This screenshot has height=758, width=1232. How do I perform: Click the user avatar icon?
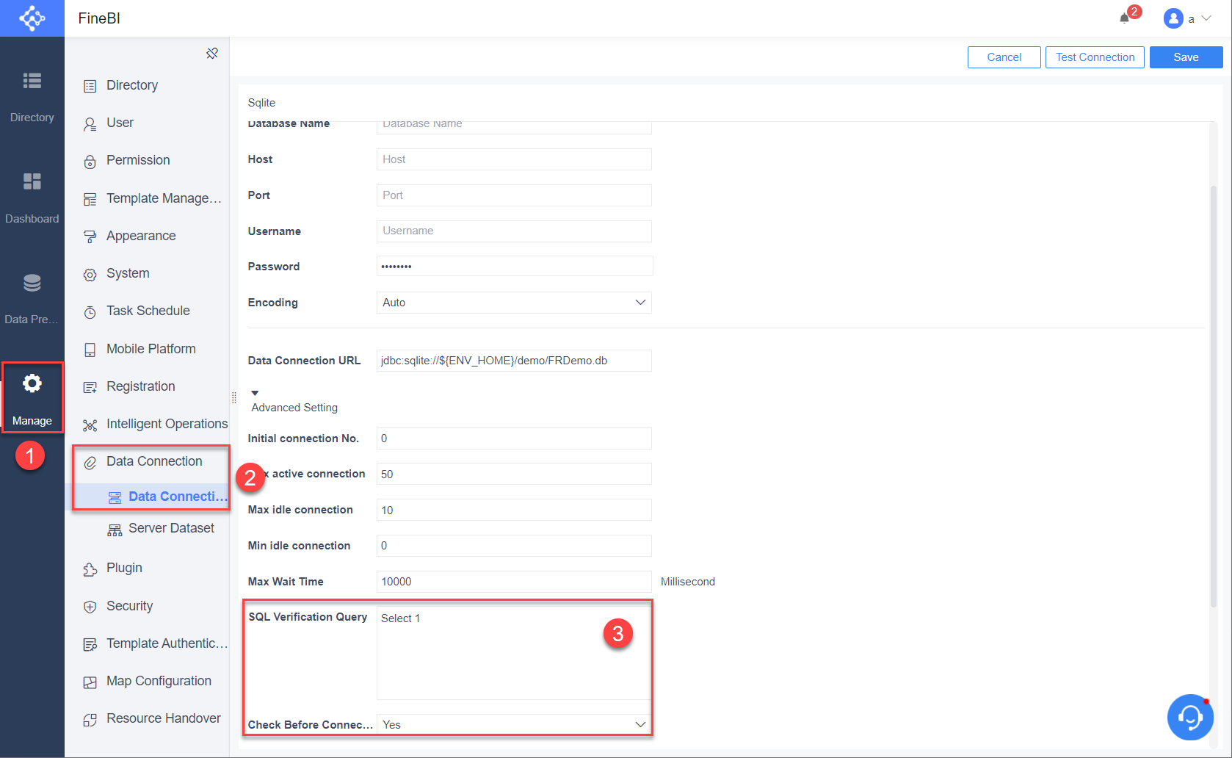[1173, 18]
